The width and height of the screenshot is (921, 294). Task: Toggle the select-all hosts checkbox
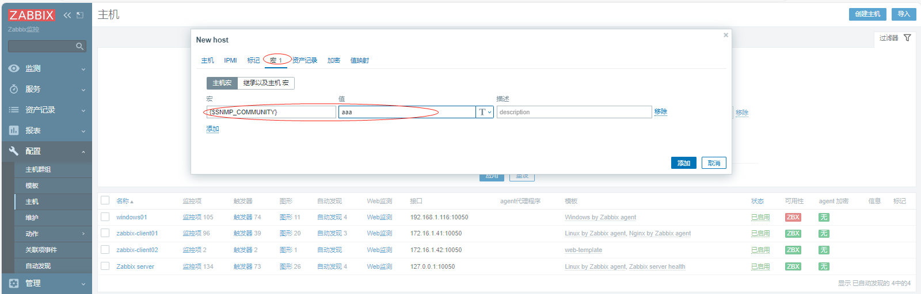pos(105,200)
